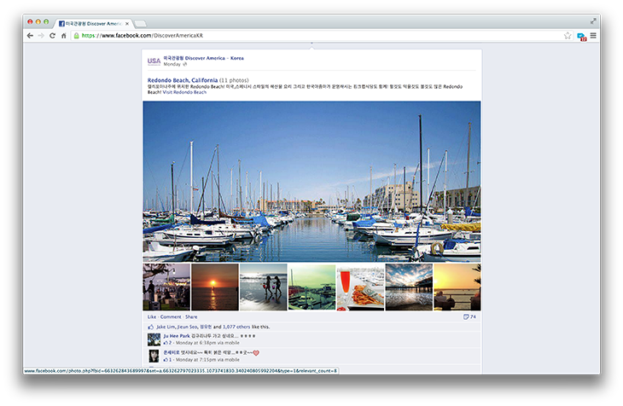Click the Comment link under the photos
Screen dimensions: 623x406
171,316
